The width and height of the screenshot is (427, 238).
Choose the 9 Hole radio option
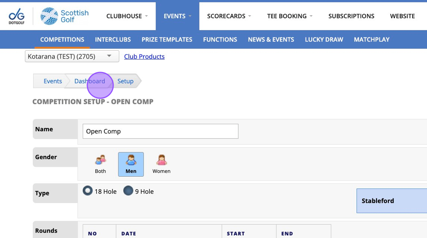point(128,191)
